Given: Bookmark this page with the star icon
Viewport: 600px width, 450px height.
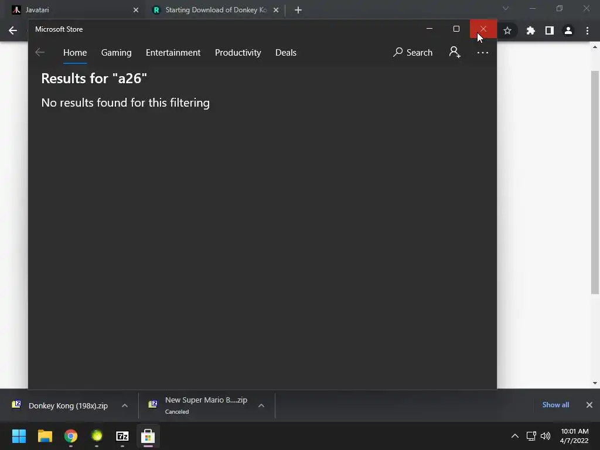Looking at the screenshot, I should click(x=507, y=30).
